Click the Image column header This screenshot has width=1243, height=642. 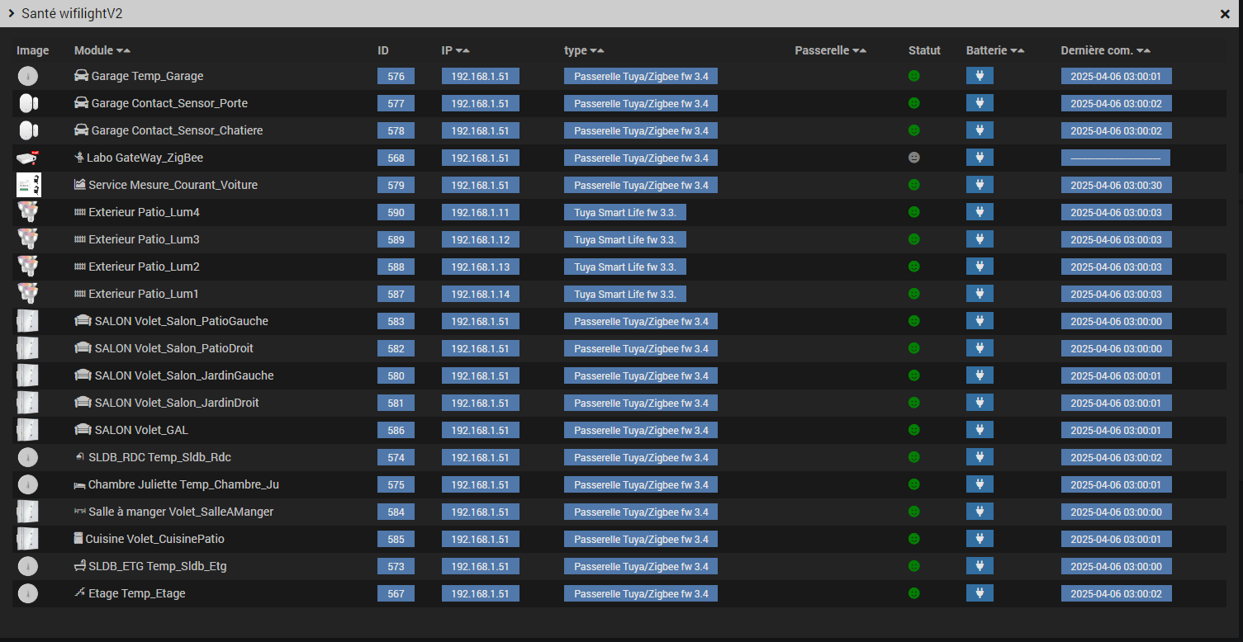coord(33,50)
